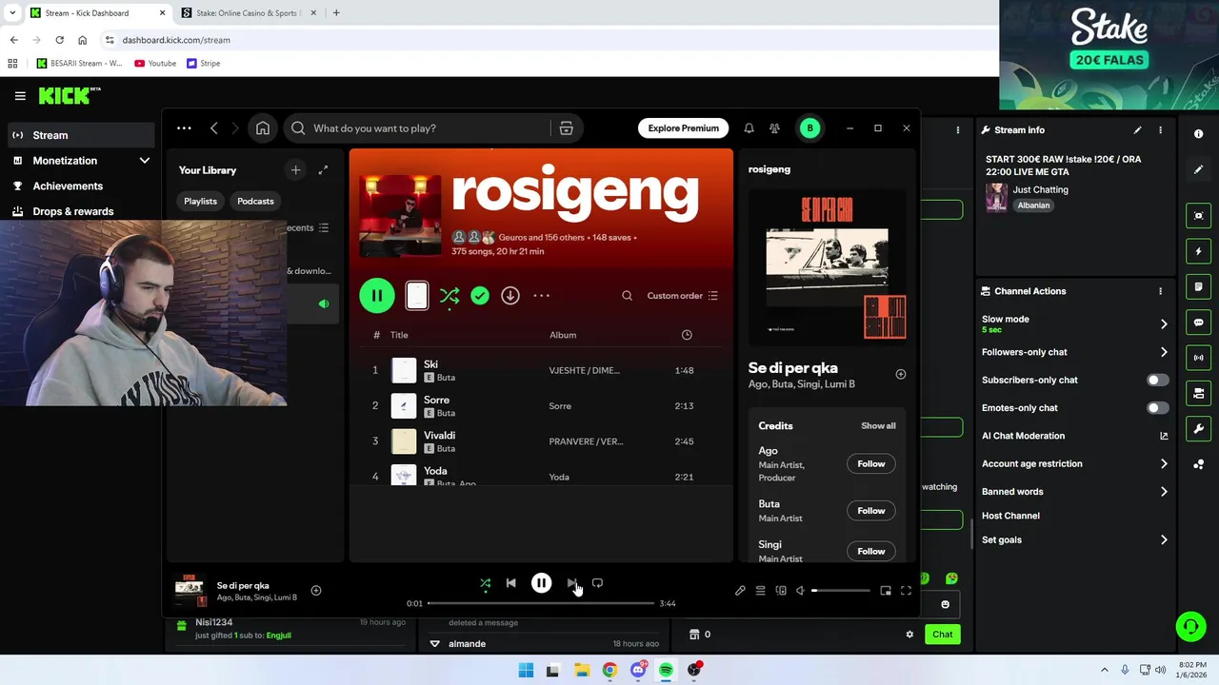
Task: Pause the song in Spotify's bottom player bar
Action: (x=541, y=583)
